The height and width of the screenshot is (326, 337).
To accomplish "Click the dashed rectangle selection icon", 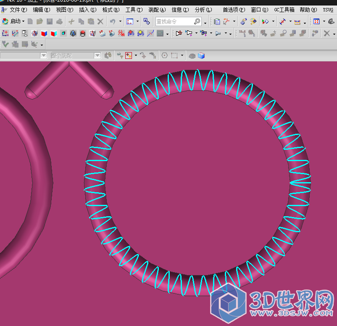I will tap(174, 56).
